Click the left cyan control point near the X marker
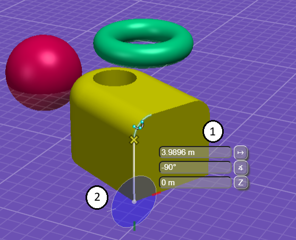Viewport: 296px width, 240px height. pyautogui.click(x=134, y=126)
